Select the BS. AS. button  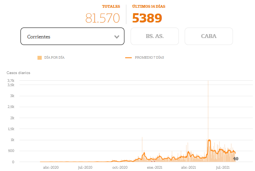coord(155,36)
